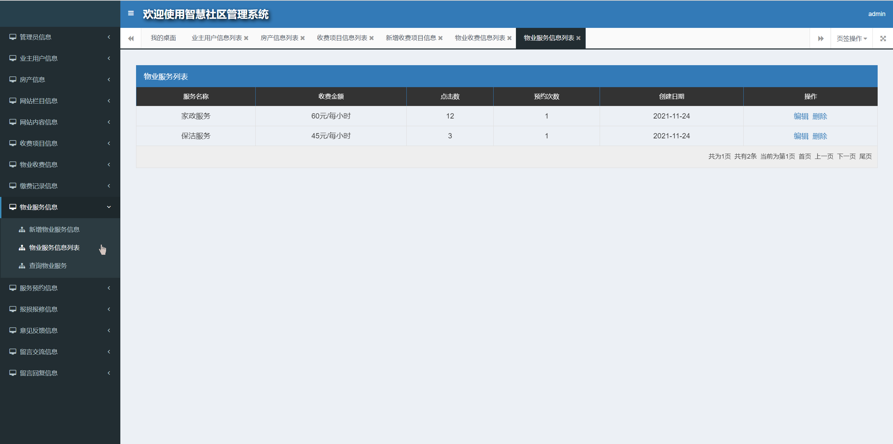Click the tabs scroll-left double arrow
Image resolution: width=893 pixels, height=444 pixels.
tap(131, 38)
